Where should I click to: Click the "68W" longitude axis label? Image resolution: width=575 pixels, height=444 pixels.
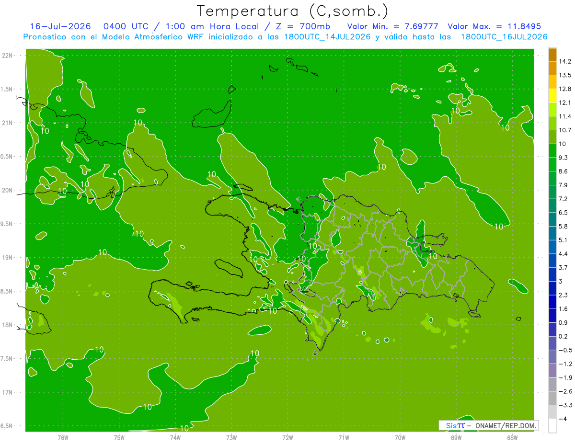512,437
